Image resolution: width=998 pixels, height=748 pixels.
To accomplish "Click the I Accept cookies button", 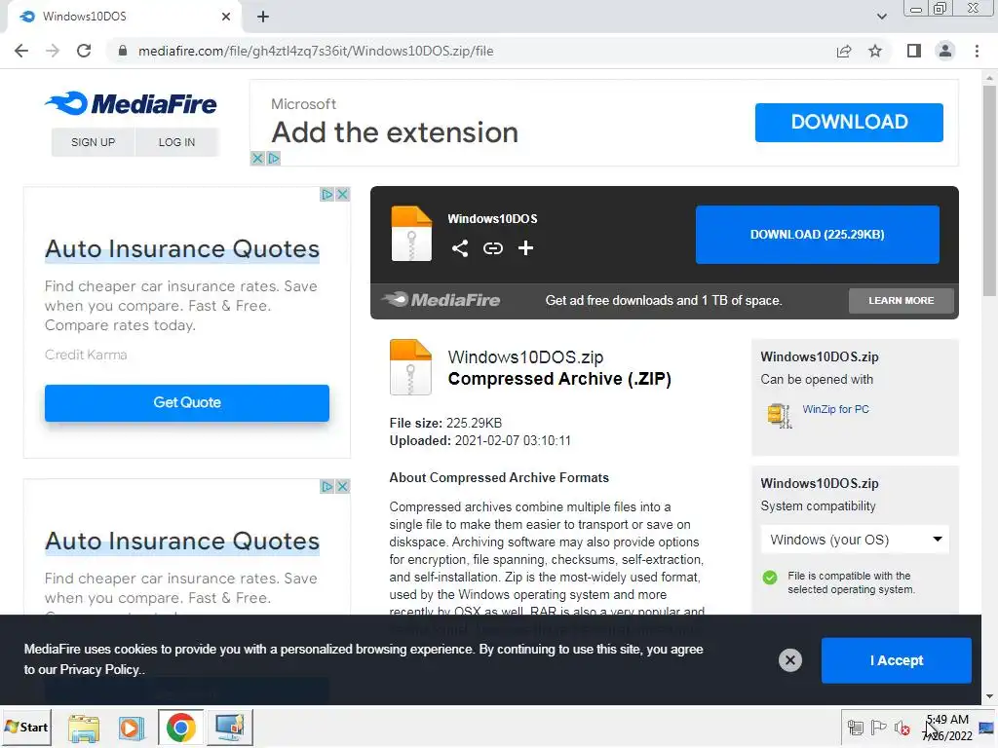I will pos(897,660).
